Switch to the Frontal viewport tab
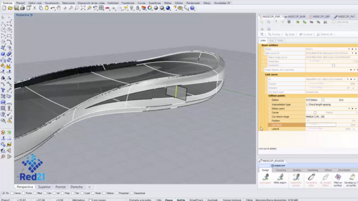This screenshot has width=358, height=201. 60,187
